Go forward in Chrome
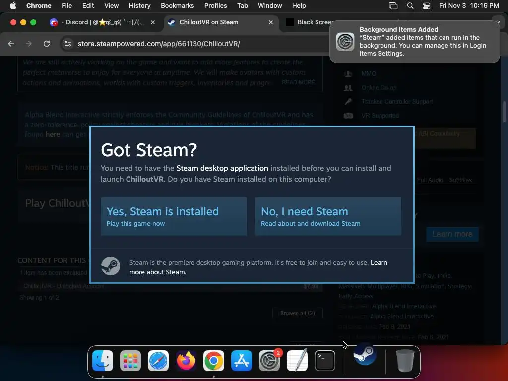Viewport: 508px width, 381px height. 29,44
